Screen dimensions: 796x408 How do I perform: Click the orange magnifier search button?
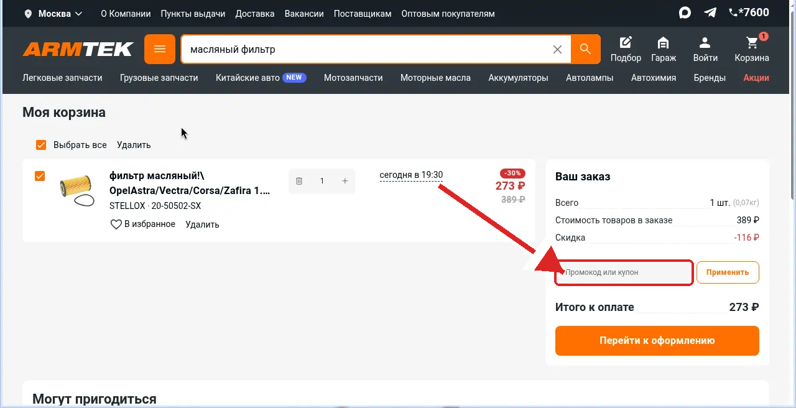585,49
